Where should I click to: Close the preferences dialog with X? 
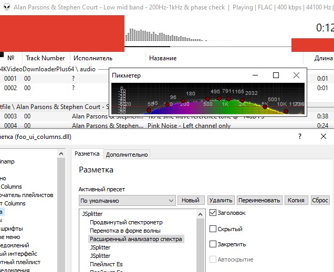point(323,136)
